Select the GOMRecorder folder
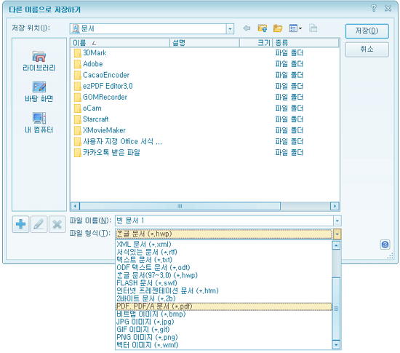This screenshot has width=400, height=353. coord(100,98)
